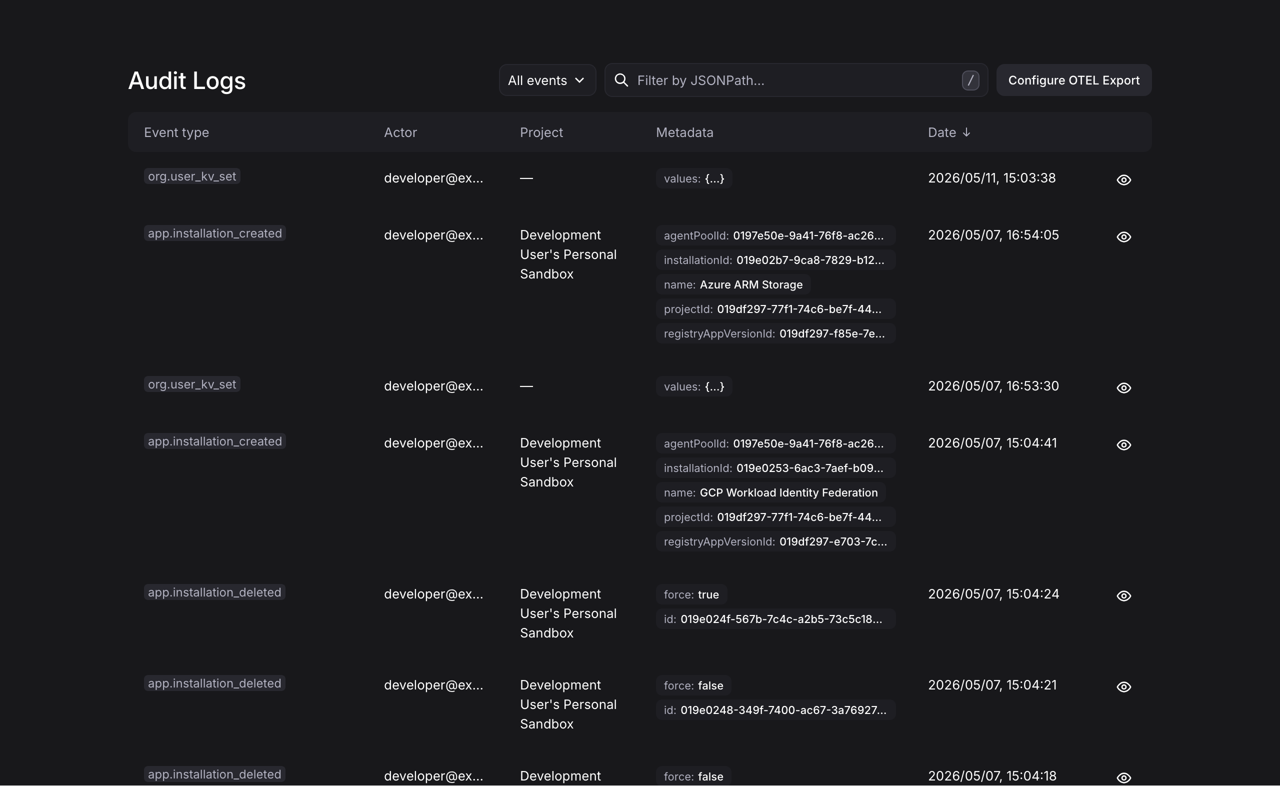The width and height of the screenshot is (1280, 786).
Task: Click project name in 16:54:05 row
Action: point(568,254)
